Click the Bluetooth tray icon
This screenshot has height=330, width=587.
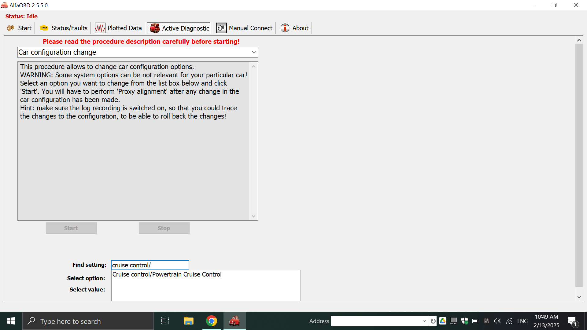pos(487,321)
